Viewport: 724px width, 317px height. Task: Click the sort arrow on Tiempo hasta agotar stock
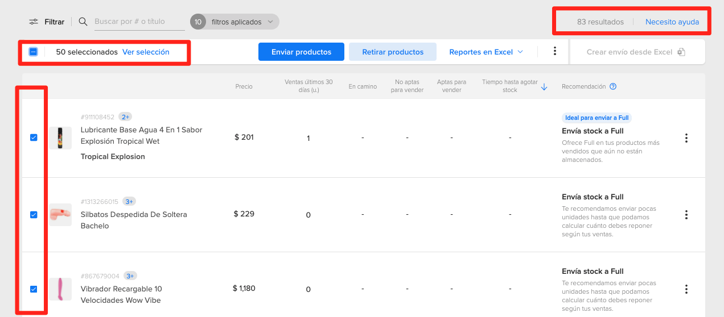(544, 87)
